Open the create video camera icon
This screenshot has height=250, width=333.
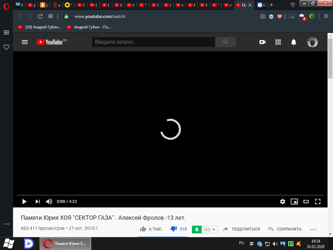click(x=262, y=42)
